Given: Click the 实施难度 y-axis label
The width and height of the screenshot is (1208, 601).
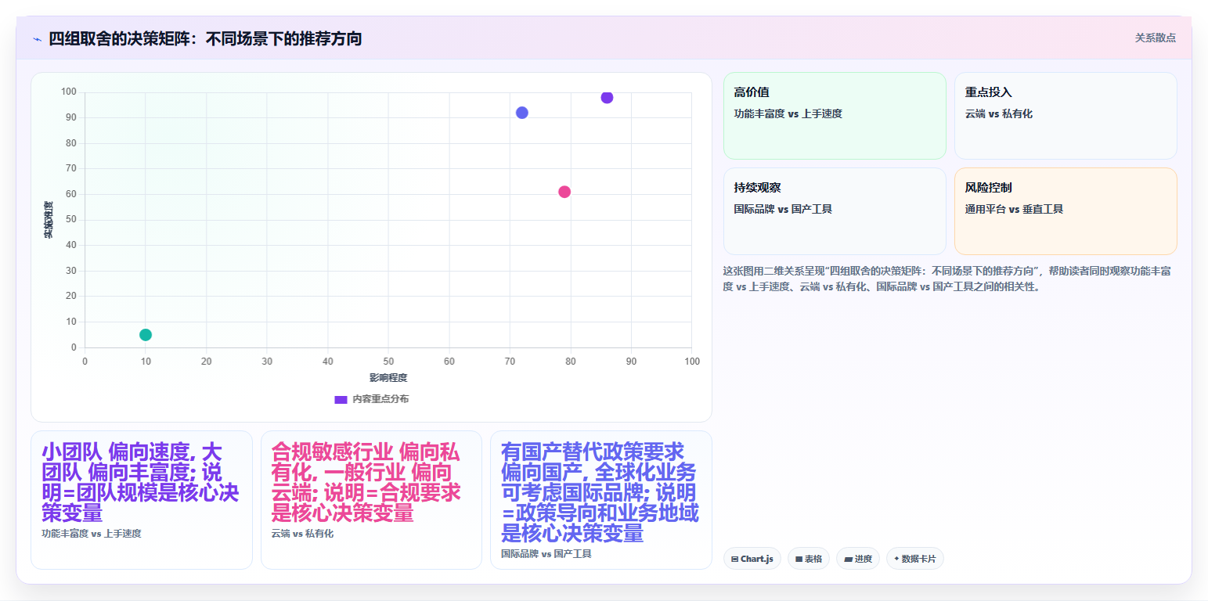Looking at the screenshot, I should (x=49, y=220).
